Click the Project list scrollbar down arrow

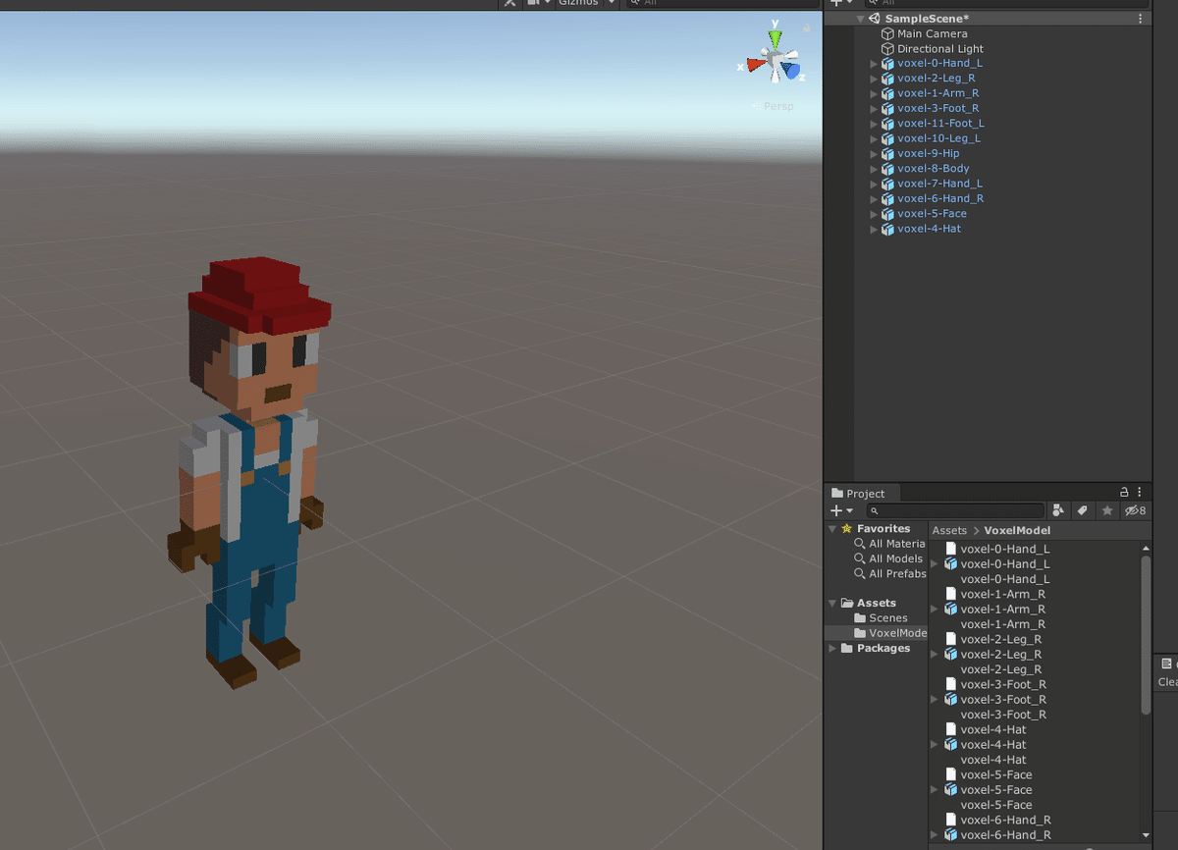[1146, 836]
